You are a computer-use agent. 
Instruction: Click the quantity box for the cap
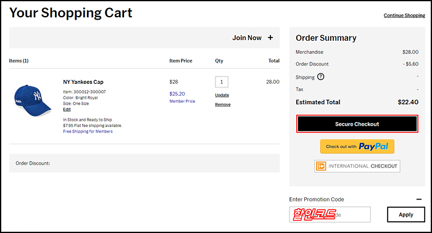[222, 82]
